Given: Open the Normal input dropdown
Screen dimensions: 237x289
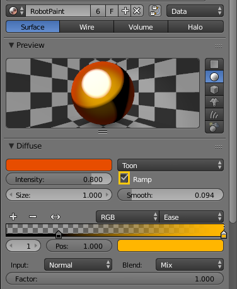Looking at the screenshot, I should (78, 264).
